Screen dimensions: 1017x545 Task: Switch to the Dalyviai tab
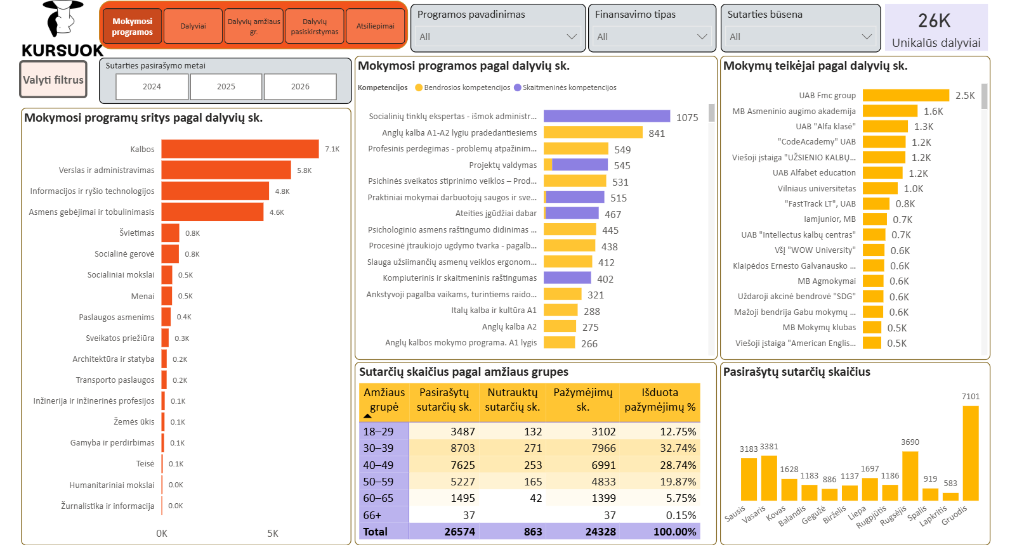pos(193,27)
